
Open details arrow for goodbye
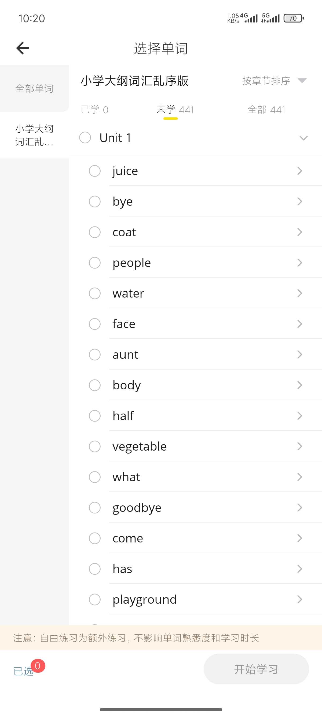click(x=299, y=508)
